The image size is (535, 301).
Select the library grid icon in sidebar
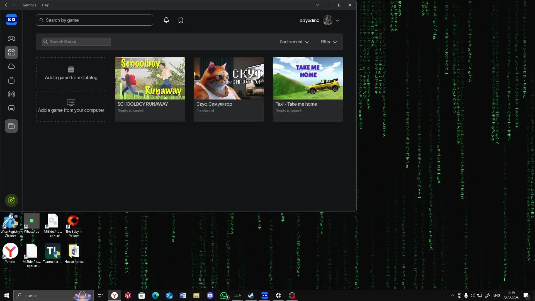11,52
